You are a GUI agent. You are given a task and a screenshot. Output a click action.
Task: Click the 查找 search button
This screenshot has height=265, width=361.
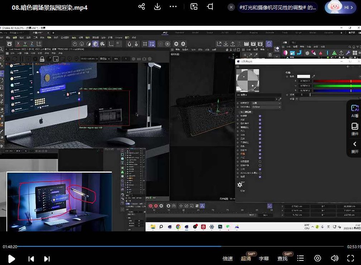point(282,259)
